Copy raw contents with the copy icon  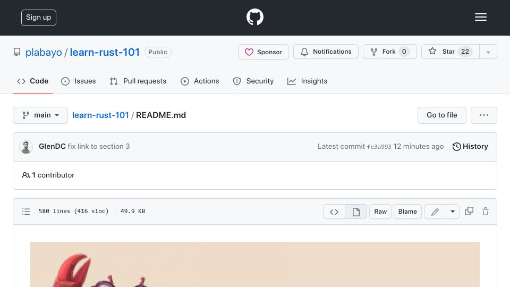coord(469,211)
